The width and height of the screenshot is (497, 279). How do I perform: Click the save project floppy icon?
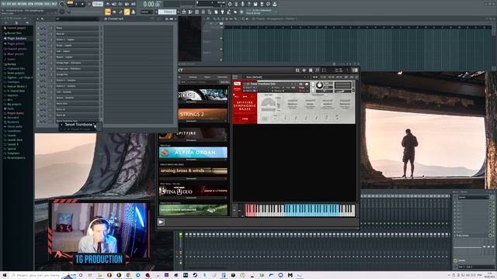coord(255,4)
